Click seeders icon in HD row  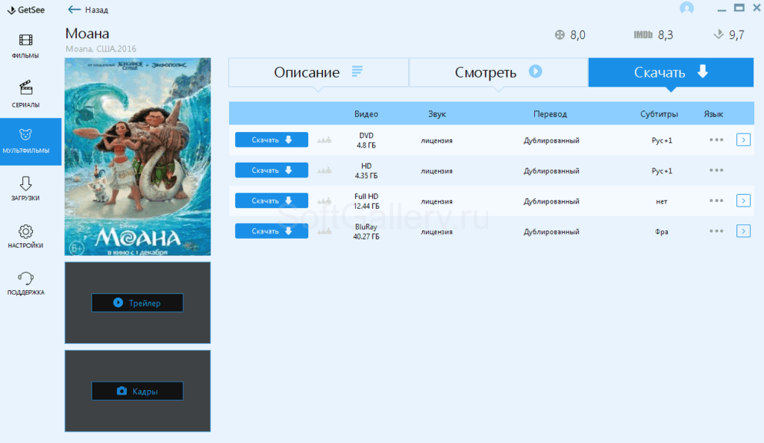pos(324,170)
